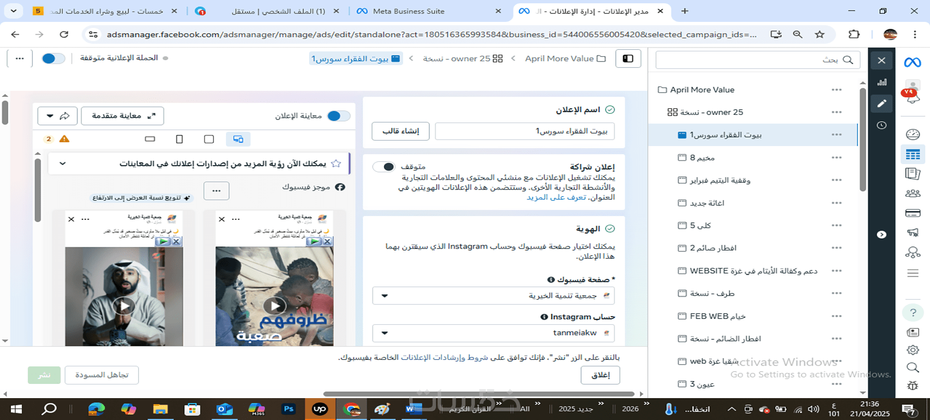This screenshot has width=930, height=420.
Task: Open the صفحة فيسبوك page dropdown
Action: [493, 295]
